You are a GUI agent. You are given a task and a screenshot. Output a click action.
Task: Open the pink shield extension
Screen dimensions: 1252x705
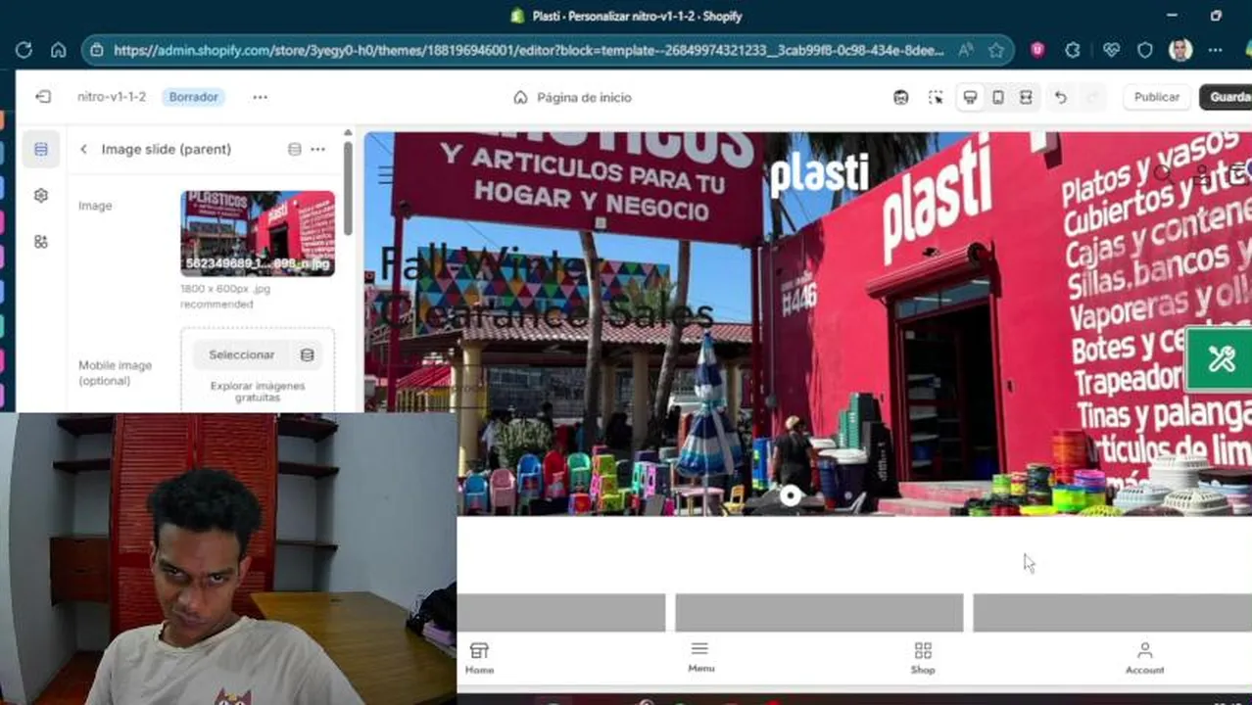point(1036,50)
